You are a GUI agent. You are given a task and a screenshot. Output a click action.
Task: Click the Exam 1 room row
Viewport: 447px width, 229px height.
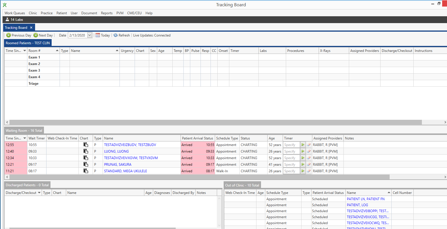pyautogui.click(x=225, y=57)
